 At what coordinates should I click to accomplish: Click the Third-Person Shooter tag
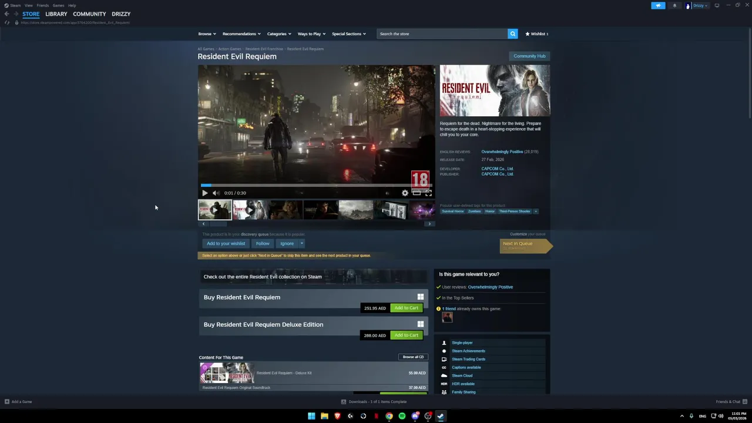[515, 211]
